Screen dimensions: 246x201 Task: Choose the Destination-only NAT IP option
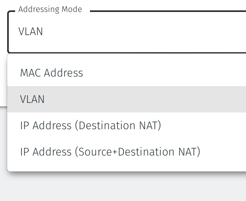[90, 126]
